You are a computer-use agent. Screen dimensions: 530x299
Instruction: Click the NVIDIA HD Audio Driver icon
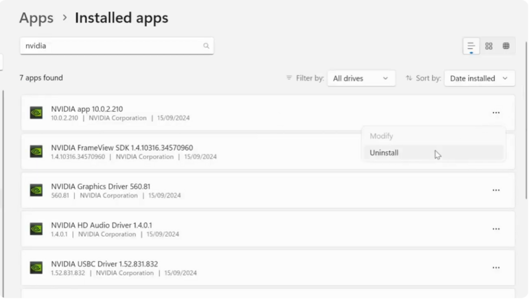coord(36,229)
